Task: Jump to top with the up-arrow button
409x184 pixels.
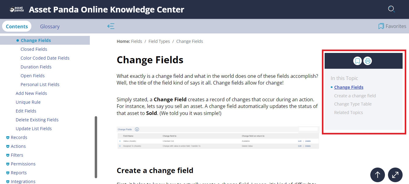Action: click(378, 175)
